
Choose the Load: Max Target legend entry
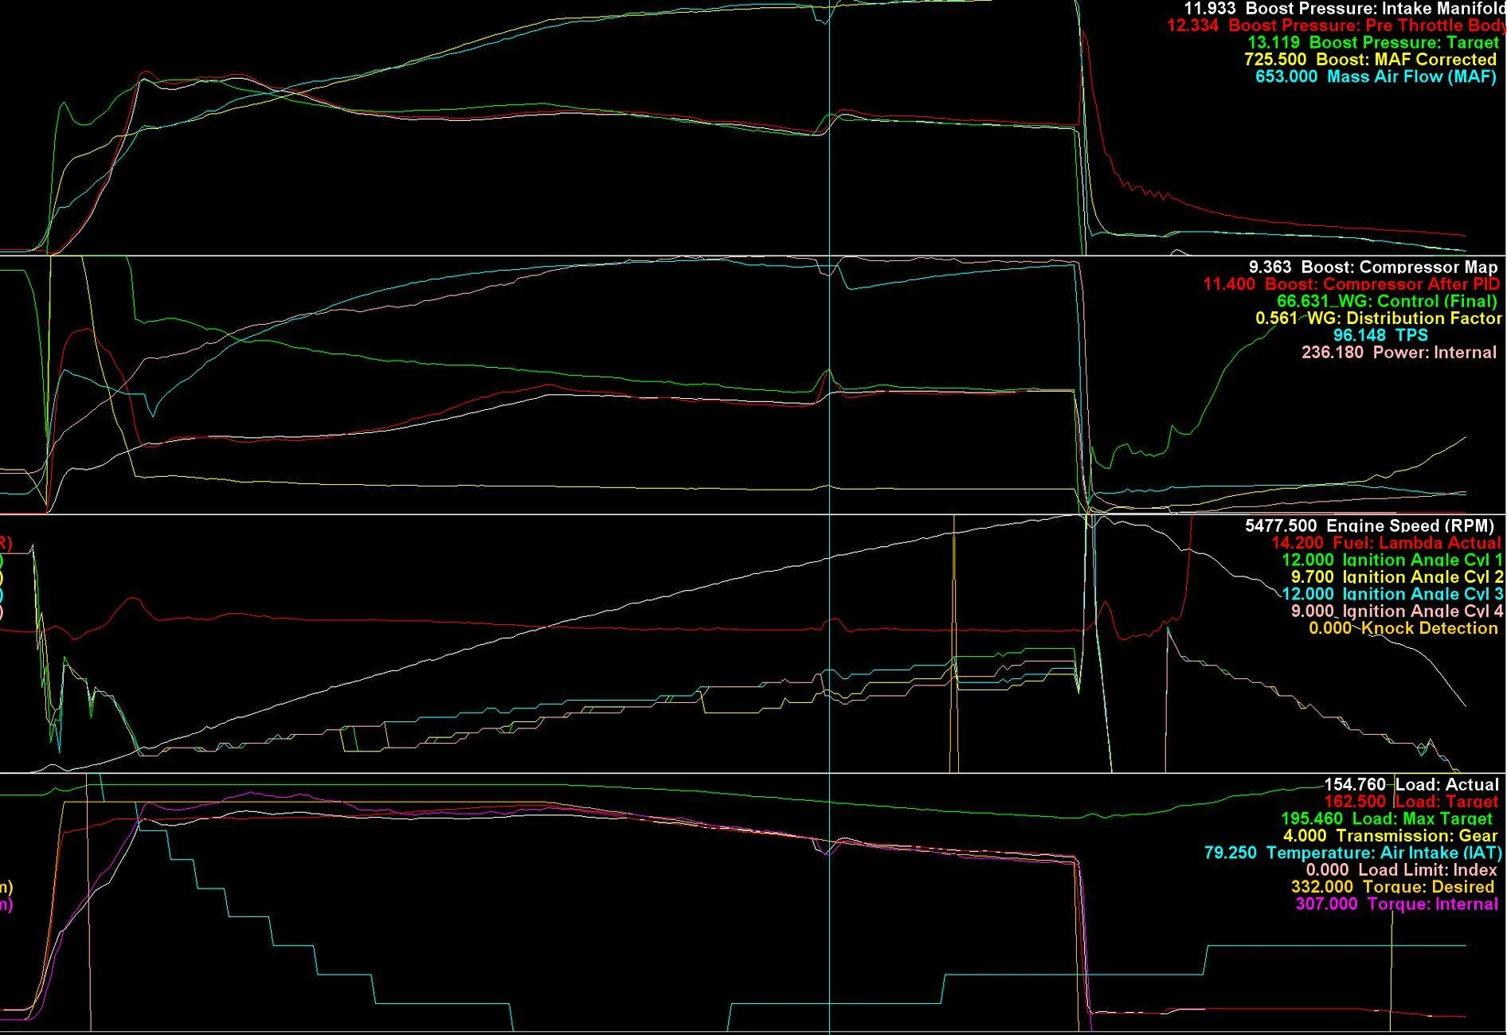[1387, 819]
